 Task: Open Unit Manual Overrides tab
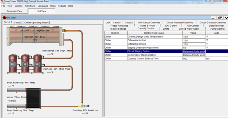149,23
